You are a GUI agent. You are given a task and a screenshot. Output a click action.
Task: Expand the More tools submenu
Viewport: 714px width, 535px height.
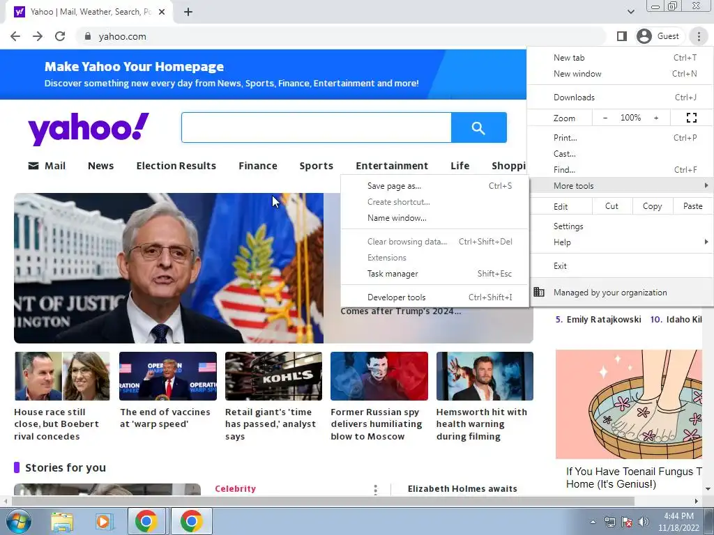(x=620, y=185)
